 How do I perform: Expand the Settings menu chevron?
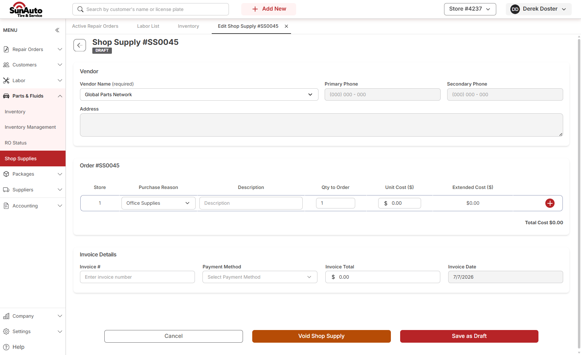(60, 331)
